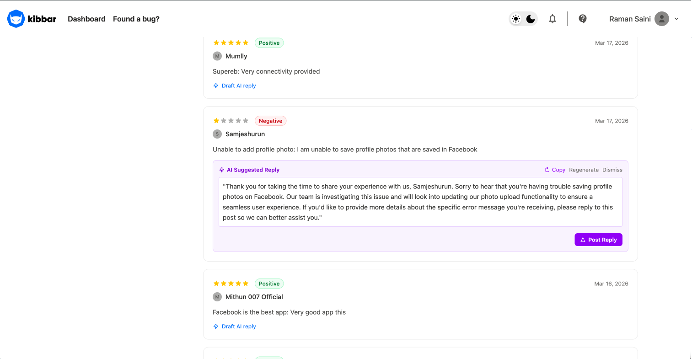The width and height of the screenshot is (692, 359).
Task: Click the kibbar logo icon
Action: tap(16, 19)
